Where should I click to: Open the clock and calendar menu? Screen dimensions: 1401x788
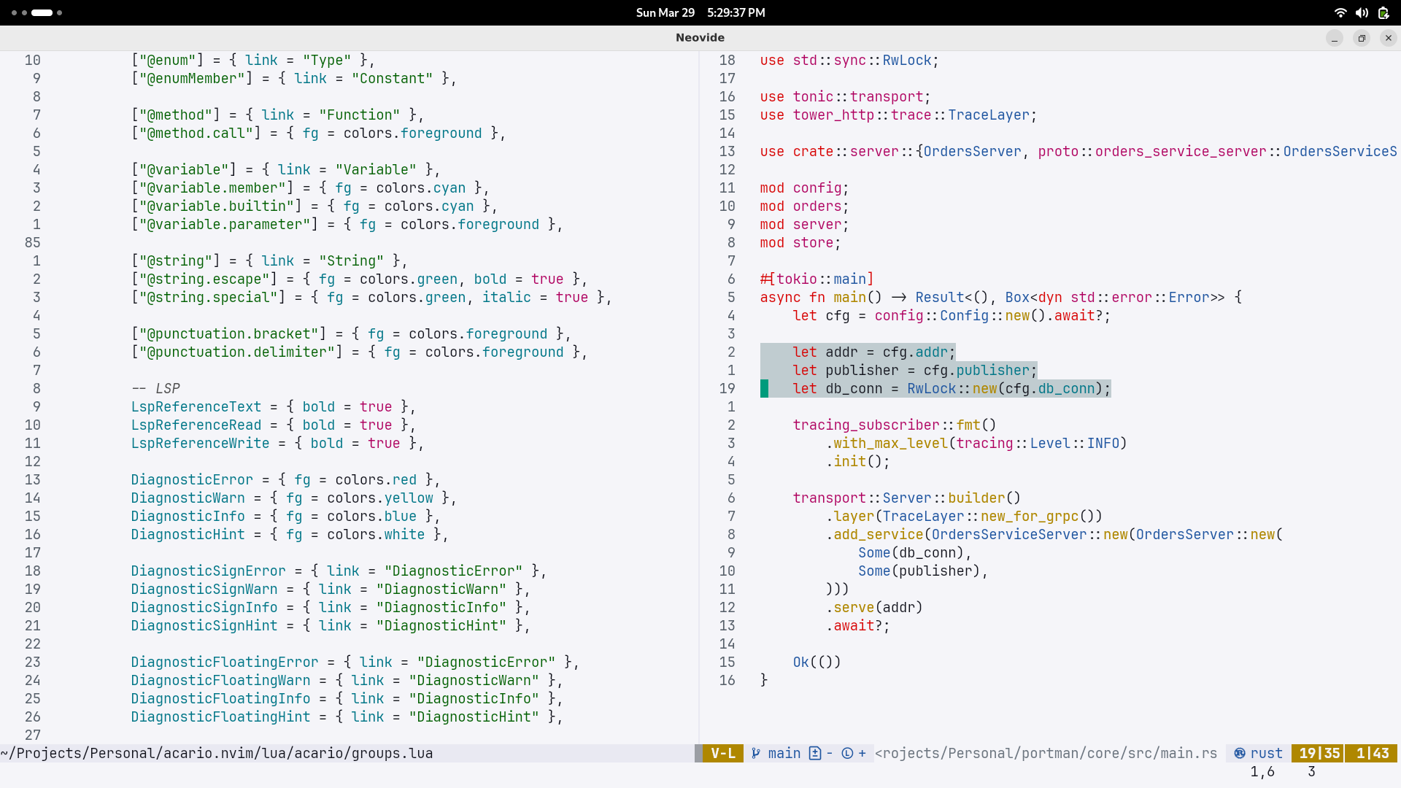click(700, 12)
